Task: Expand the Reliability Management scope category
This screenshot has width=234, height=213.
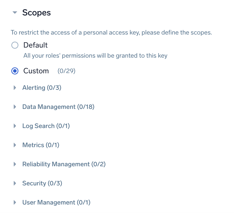Action: point(15,164)
